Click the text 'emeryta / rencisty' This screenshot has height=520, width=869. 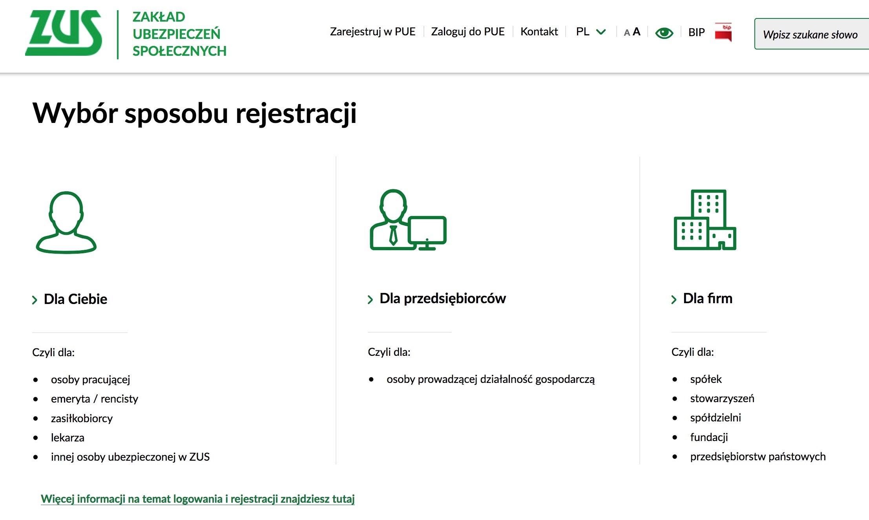tap(95, 399)
